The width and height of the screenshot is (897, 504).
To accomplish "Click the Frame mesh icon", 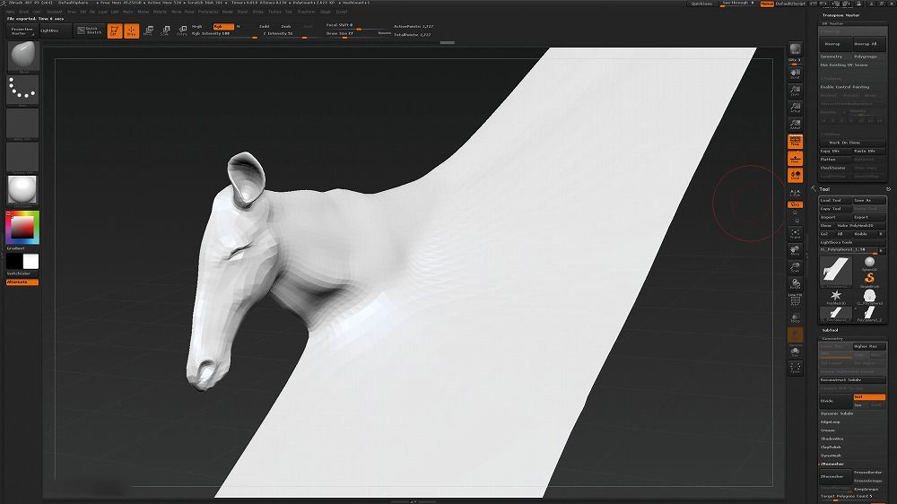I will [x=795, y=234].
